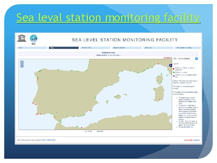Image resolution: width=217 pixels, height=163 pixels.
Task: Open the Home tab
Action: point(32,48)
